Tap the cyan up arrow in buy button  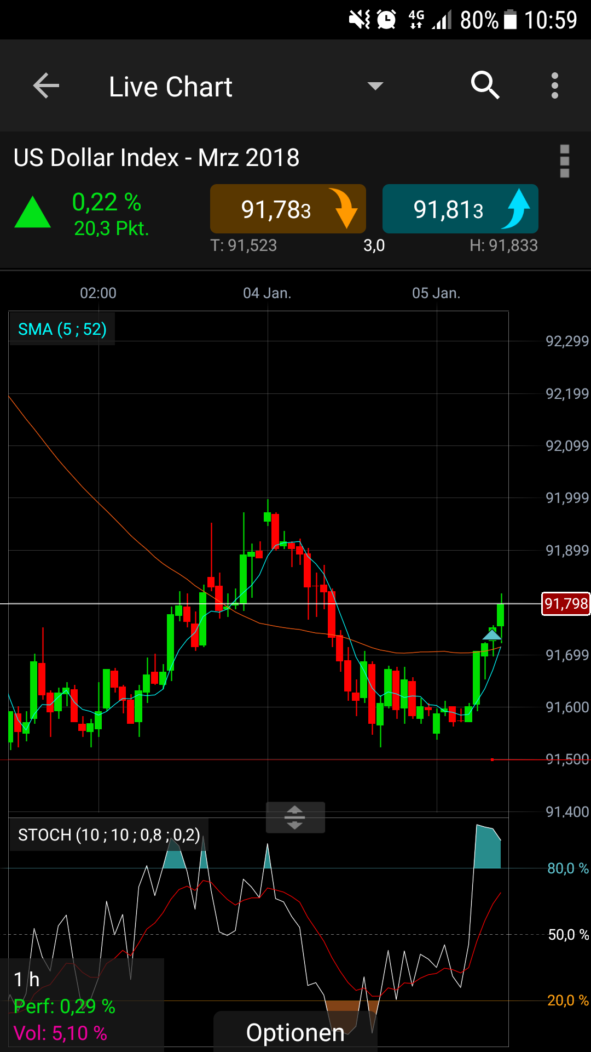tap(516, 208)
